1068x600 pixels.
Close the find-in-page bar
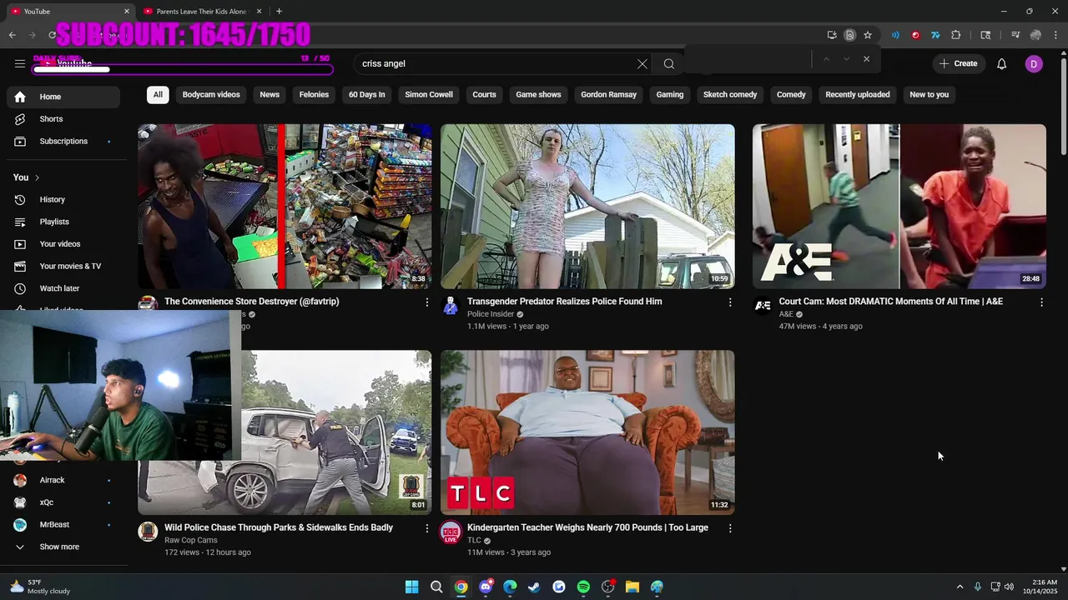(x=866, y=59)
